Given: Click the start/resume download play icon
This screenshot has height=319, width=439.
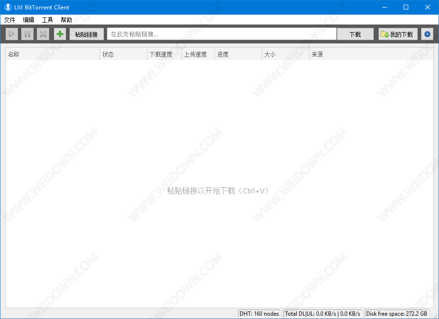Looking at the screenshot, I should click(12, 34).
